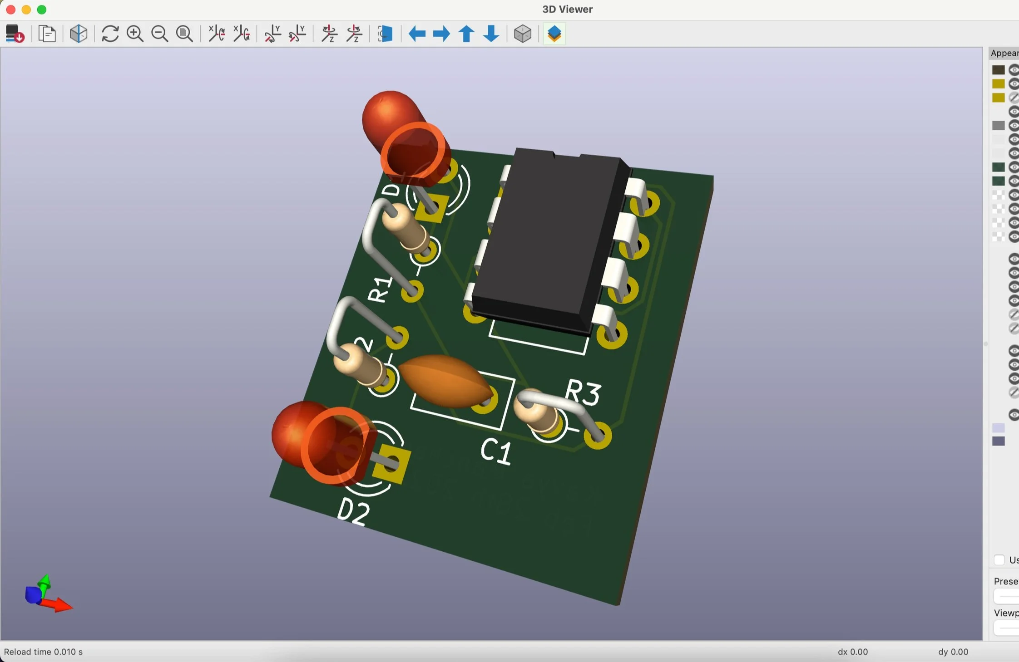The height and width of the screenshot is (662, 1019).
Task: Hide layer beside the dark brown swatch
Action: (x=1014, y=70)
